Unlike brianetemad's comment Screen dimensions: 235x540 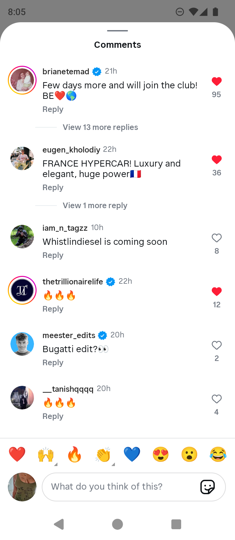[x=217, y=81]
